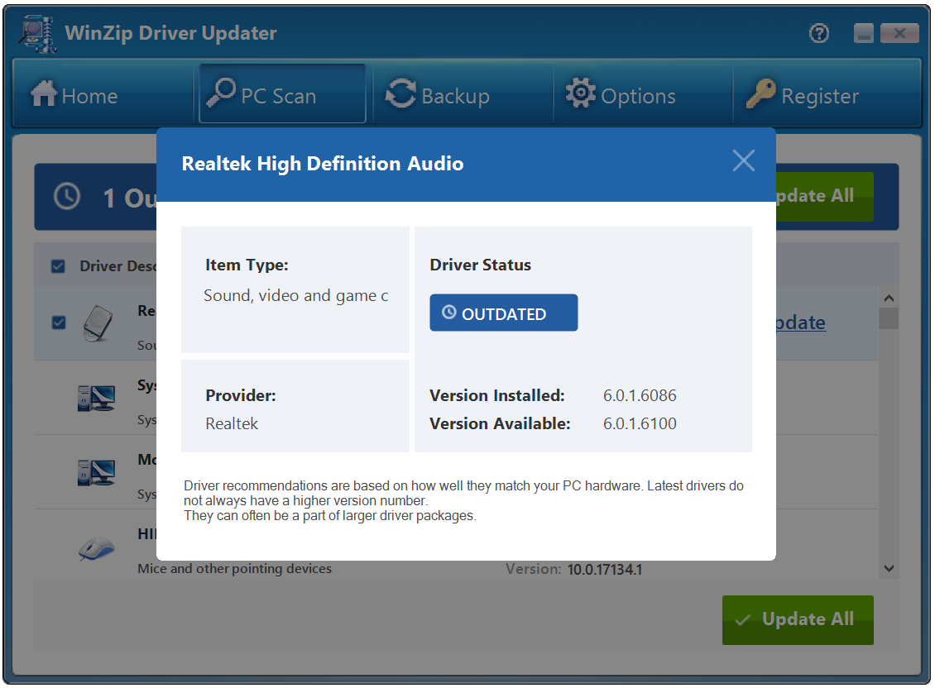Click the mouse device icon
Screen dimensions: 935x688
(x=96, y=549)
